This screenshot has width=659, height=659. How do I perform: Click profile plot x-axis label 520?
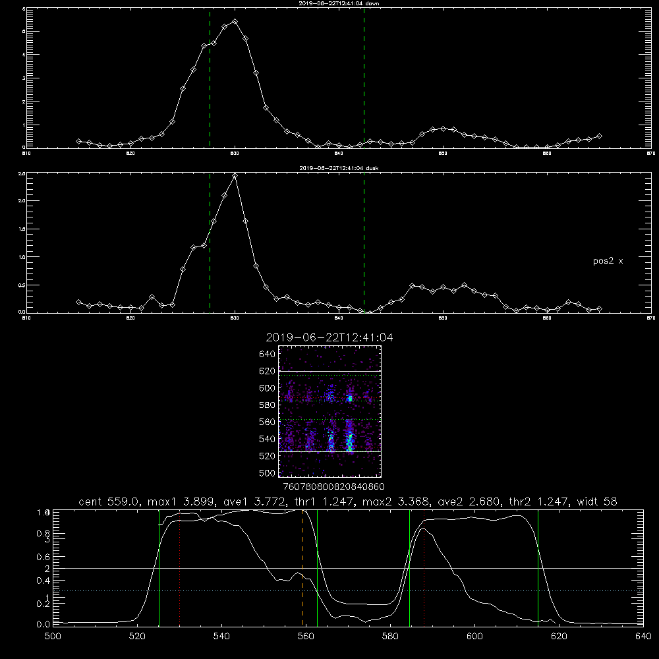137,637
